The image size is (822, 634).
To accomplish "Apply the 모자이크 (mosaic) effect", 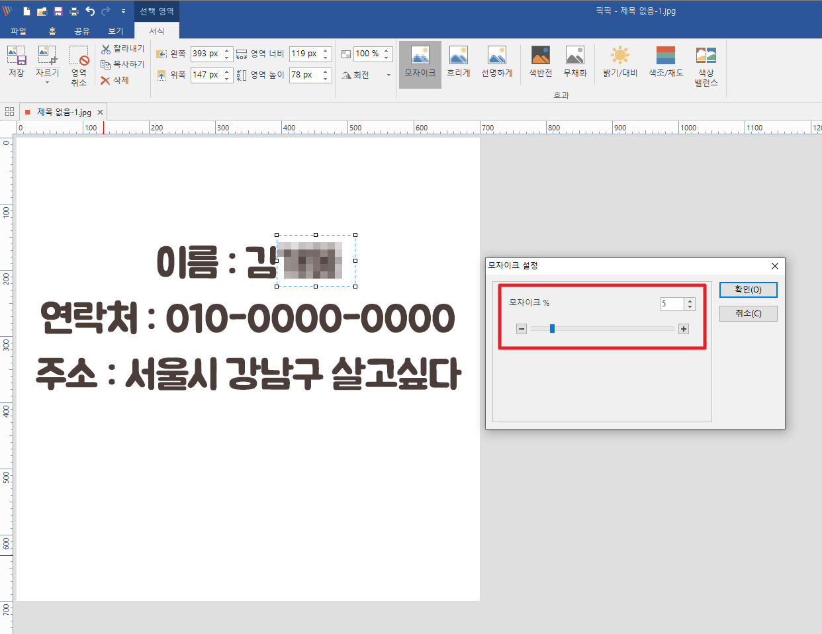I will [420, 64].
